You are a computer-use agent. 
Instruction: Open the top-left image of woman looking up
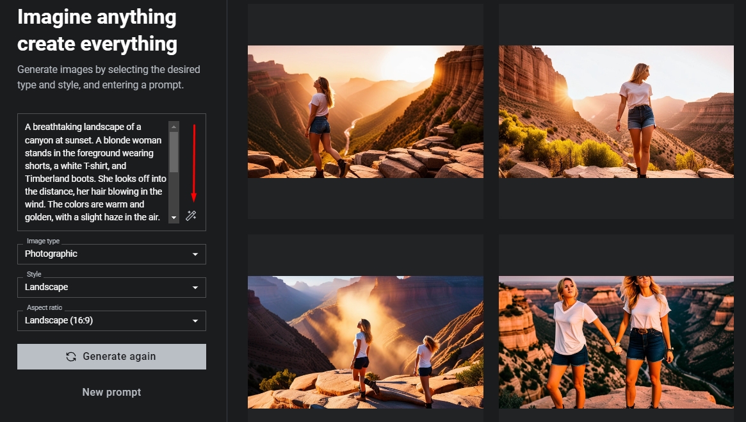tap(365, 111)
